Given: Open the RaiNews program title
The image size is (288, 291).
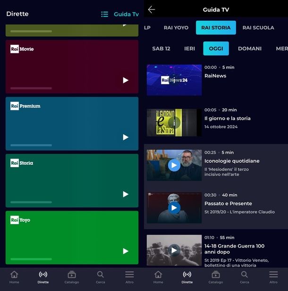Looking at the screenshot, I should point(215,76).
